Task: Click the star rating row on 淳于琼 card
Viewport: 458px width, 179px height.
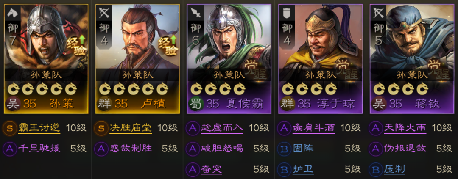Action: tap(309, 89)
